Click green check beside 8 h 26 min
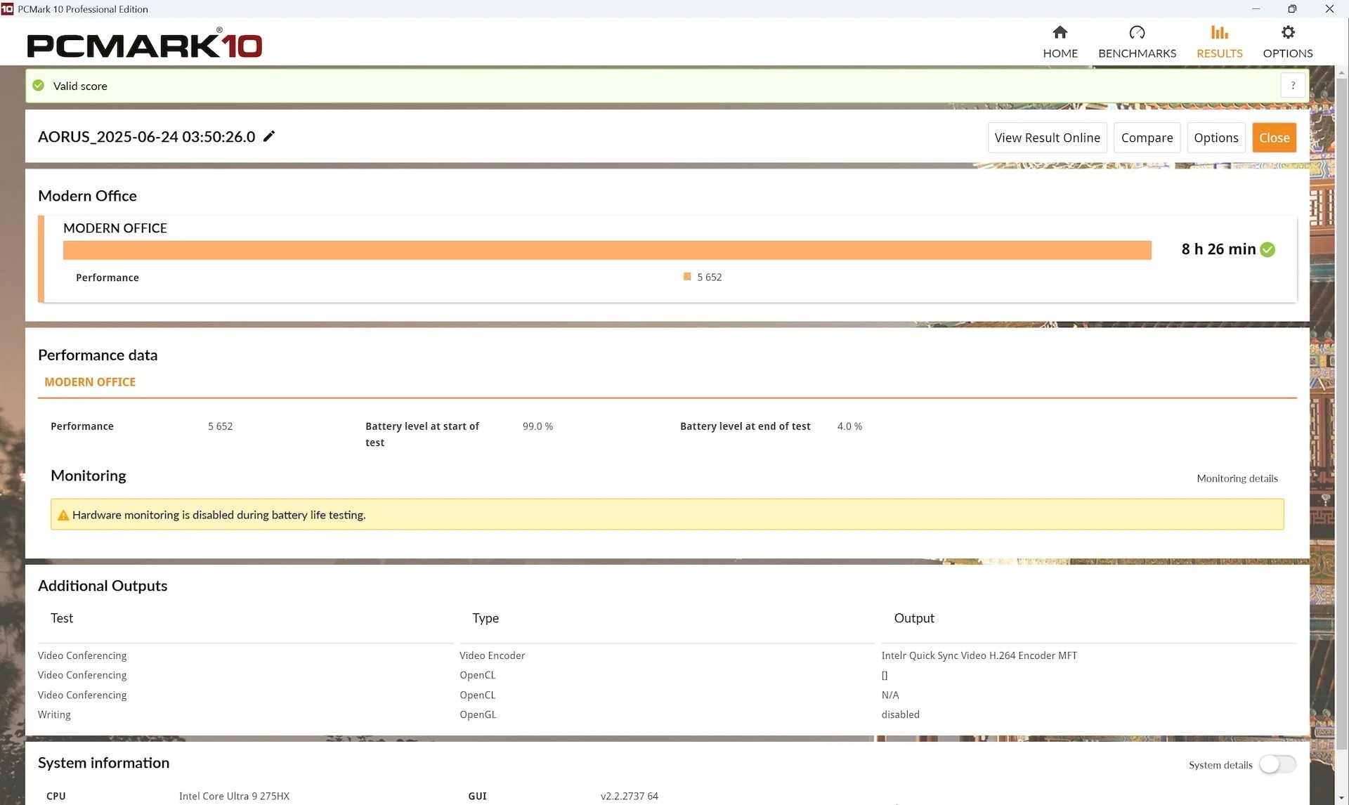 tap(1267, 249)
